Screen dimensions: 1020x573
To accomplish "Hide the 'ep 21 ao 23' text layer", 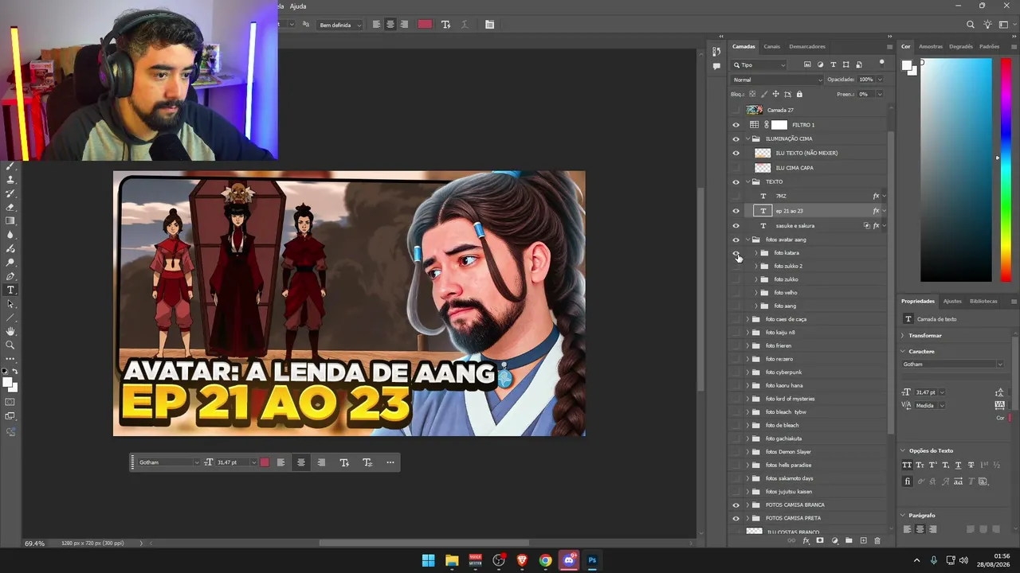I will coord(736,211).
